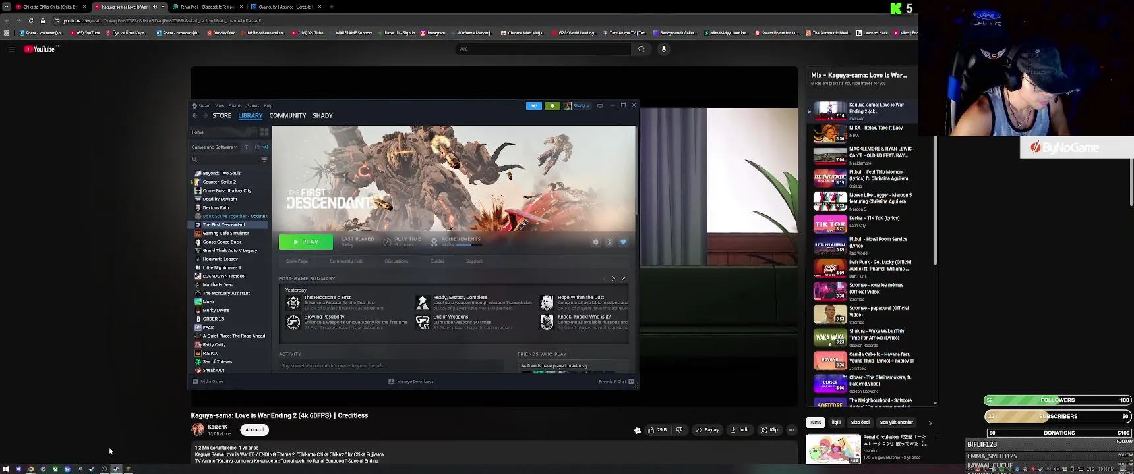The image size is (1134, 474).
Task: Switch to Chikatto Chika Chika browser tab
Action: click(50, 7)
